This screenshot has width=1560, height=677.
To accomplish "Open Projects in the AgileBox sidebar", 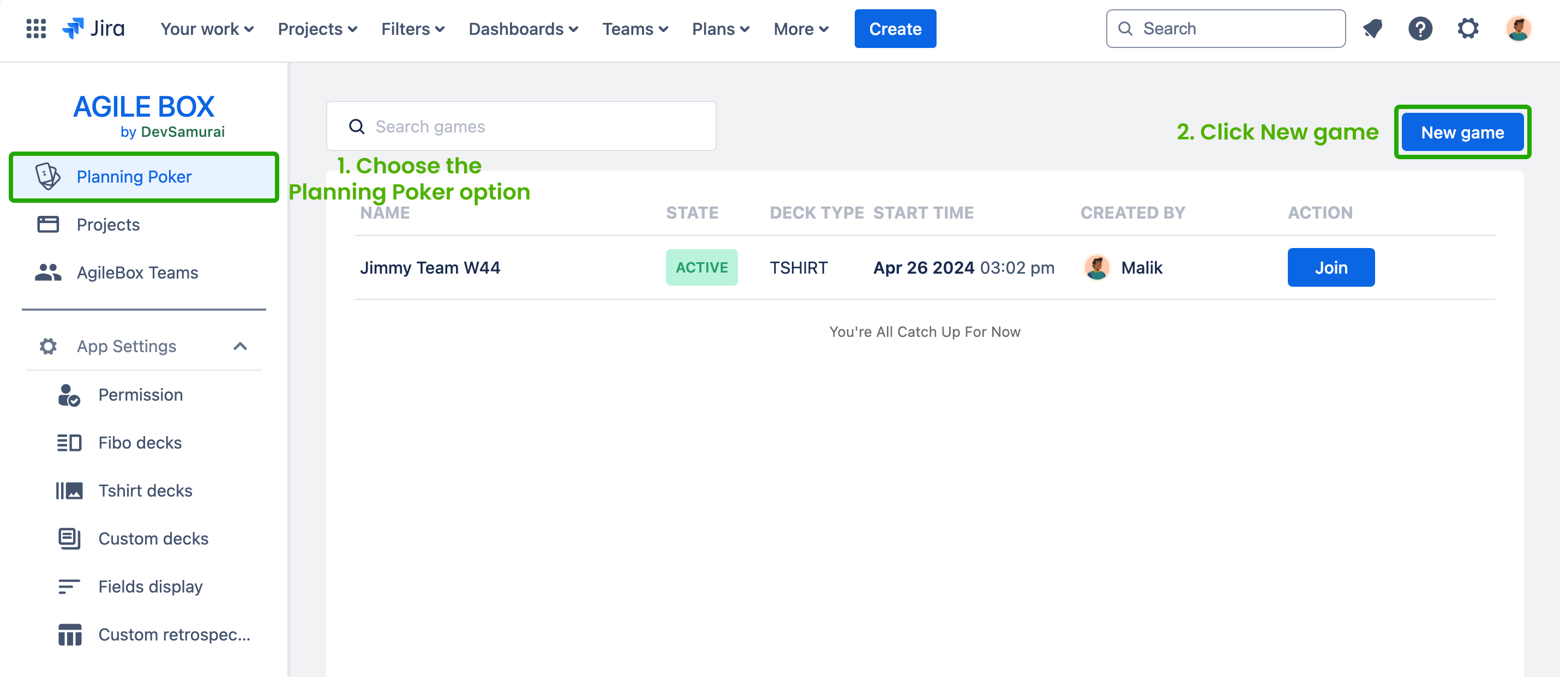I will (144, 225).
